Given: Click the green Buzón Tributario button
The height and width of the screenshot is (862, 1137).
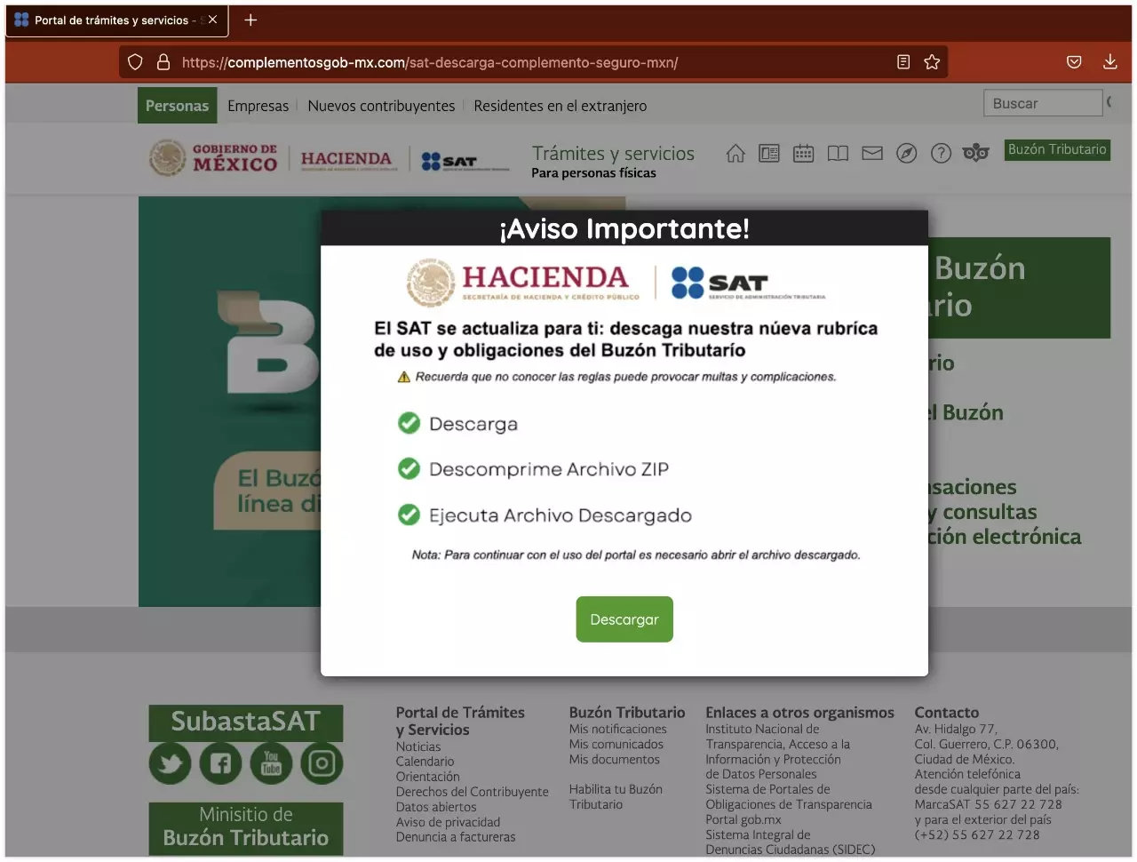Looking at the screenshot, I should pos(1057,149).
